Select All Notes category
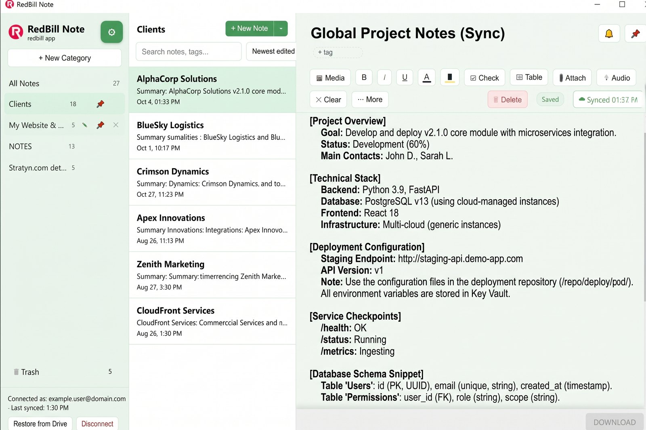Screen dimensions: 646x430 click(65, 83)
